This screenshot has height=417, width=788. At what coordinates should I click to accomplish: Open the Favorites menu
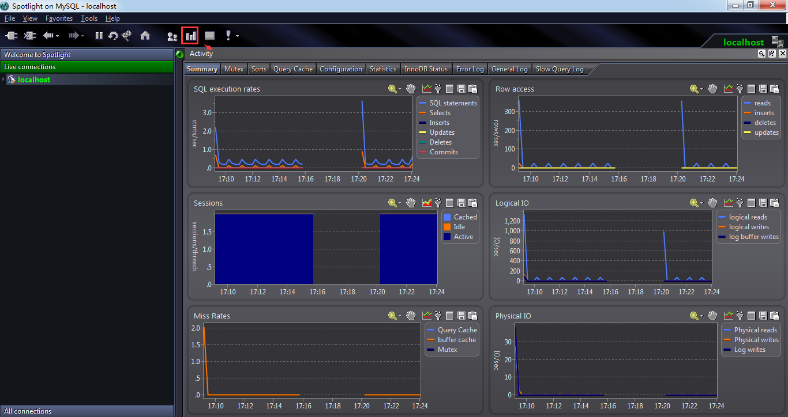point(59,18)
